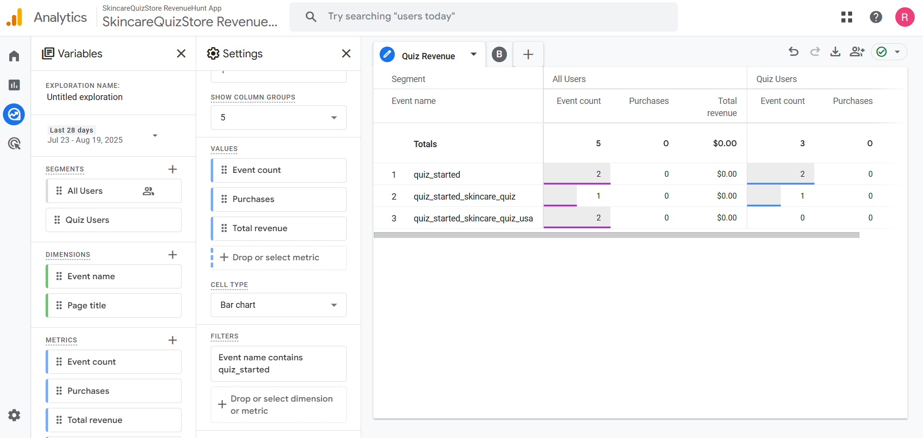Open the Help question mark icon

[x=876, y=17]
